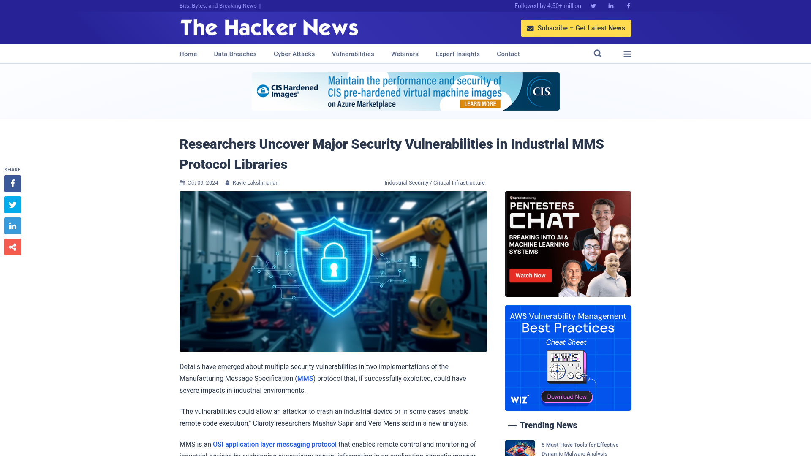The width and height of the screenshot is (811, 456).
Task: Select the Data Breaches menu item
Action: pyautogui.click(x=235, y=54)
